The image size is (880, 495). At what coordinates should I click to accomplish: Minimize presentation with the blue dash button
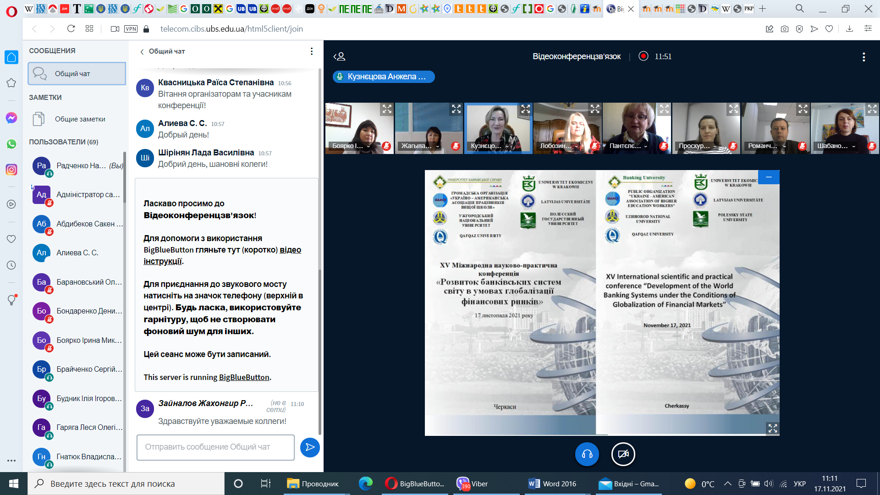coord(769,177)
